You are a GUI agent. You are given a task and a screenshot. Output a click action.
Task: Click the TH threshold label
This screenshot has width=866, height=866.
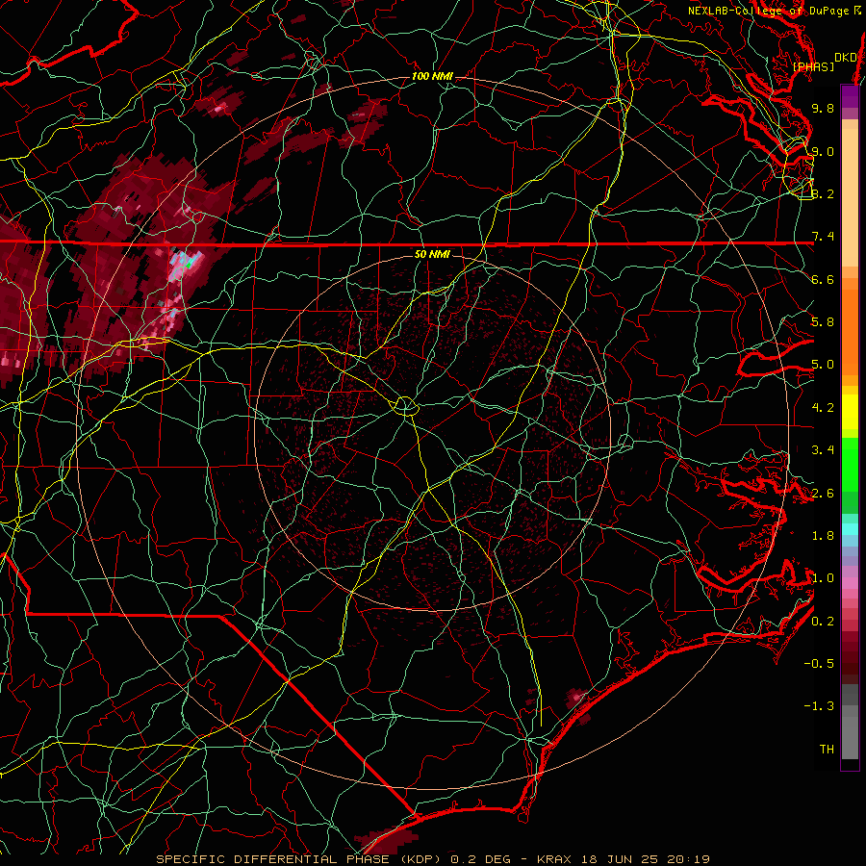827,750
